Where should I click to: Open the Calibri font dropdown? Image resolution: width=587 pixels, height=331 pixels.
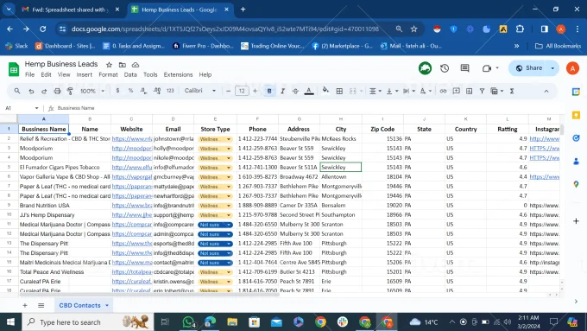click(x=200, y=91)
